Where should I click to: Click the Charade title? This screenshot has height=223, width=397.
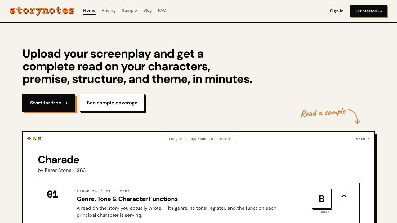tap(59, 160)
